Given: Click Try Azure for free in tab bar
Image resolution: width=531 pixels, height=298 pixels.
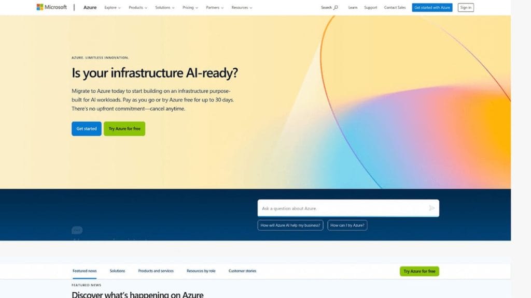Looking at the screenshot, I should tap(419, 271).
